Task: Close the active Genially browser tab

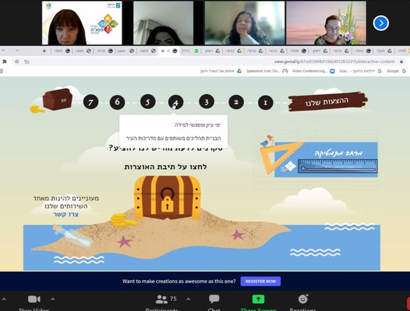Action: pyautogui.click(x=163, y=51)
